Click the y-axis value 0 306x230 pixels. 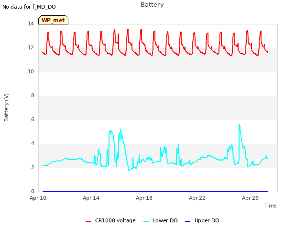[x=33, y=192]
